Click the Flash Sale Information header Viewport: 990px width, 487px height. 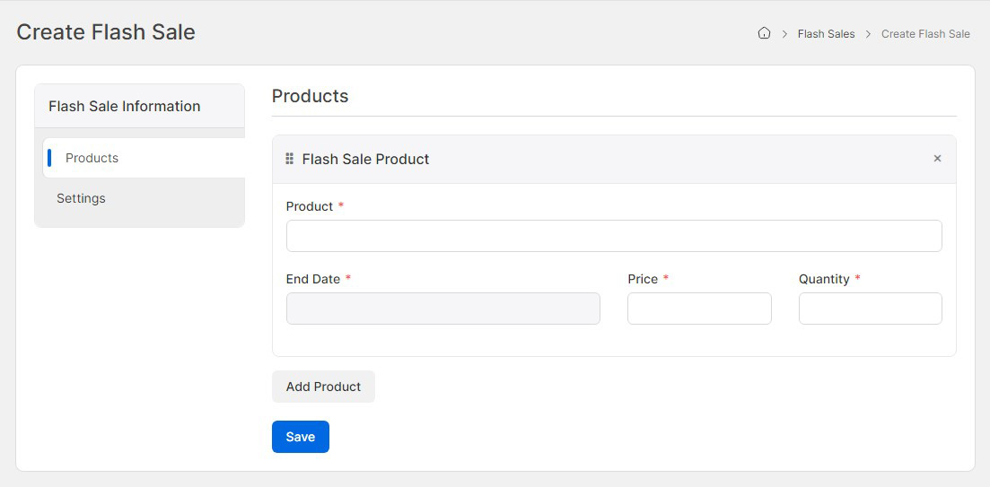pyautogui.click(x=125, y=106)
